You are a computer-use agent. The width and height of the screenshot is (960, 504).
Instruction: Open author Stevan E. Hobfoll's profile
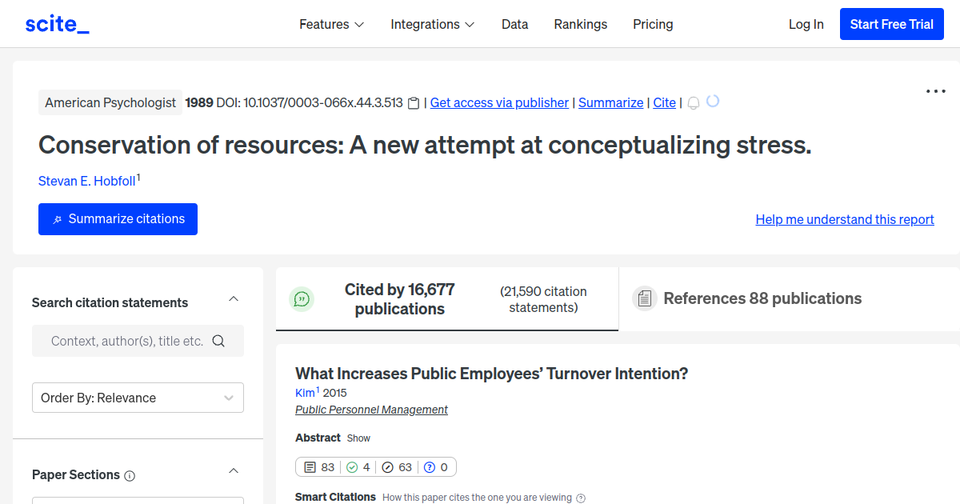(x=87, y=181)
